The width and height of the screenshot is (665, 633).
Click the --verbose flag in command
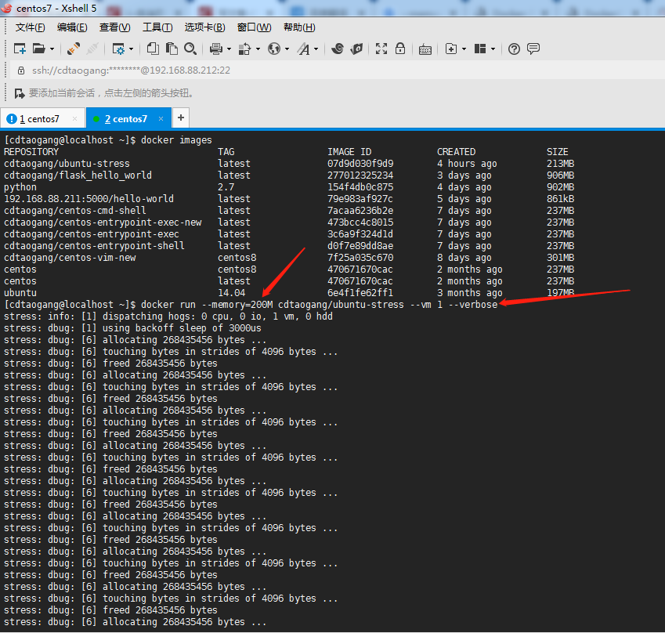tap(473, 305)
